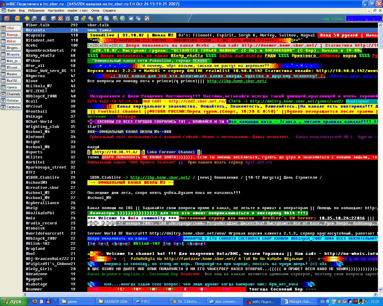Screen dimensions: 383x306
Task: Click the globe toolbar icon
Action: 122,18
